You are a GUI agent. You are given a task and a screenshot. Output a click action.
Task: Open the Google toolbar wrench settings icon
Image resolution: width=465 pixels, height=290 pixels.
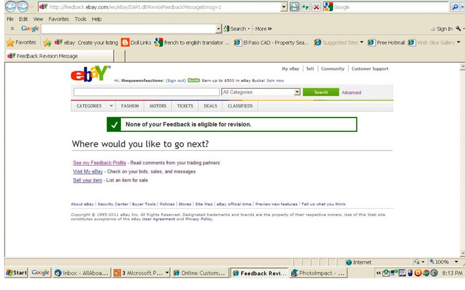[x=458, y=28]
